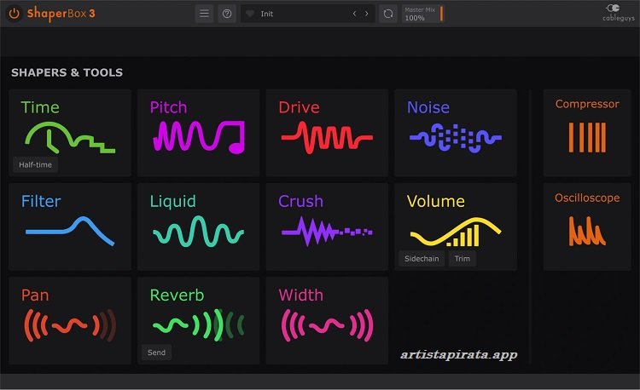Adjust the Master Mix orange slider
The height and width of the screenshot is (390, 640).
pos(441,14)
